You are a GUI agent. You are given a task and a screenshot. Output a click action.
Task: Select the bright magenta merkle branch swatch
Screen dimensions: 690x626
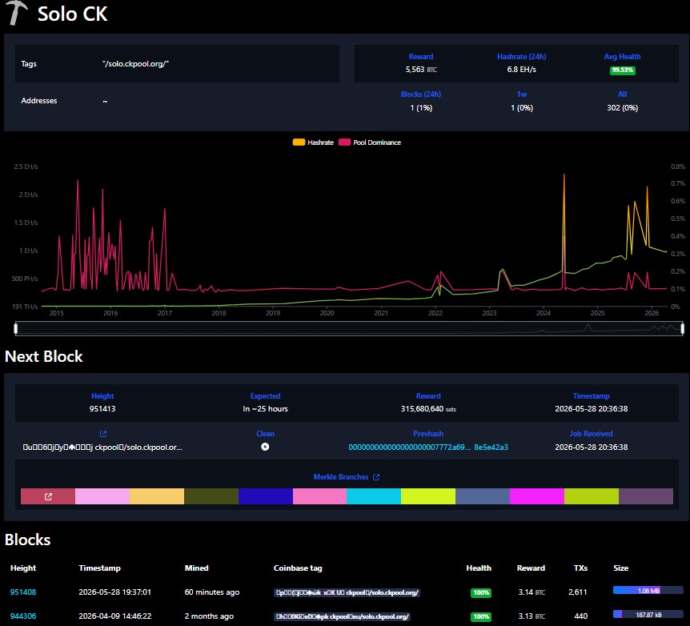537,496
